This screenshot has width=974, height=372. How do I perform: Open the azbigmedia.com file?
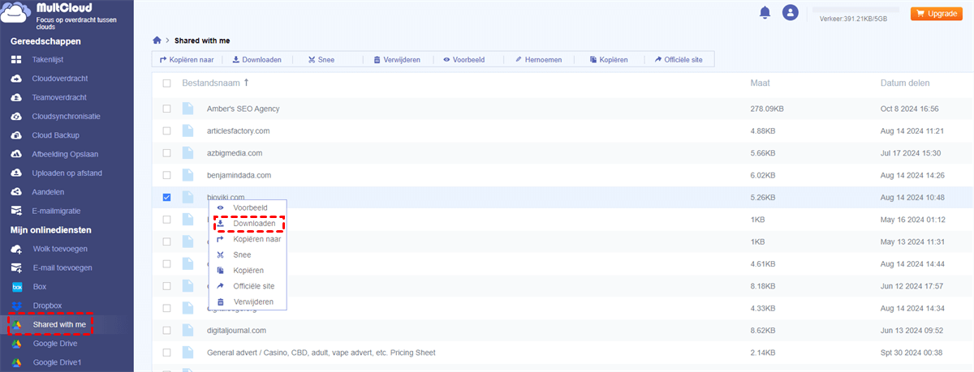235,152
